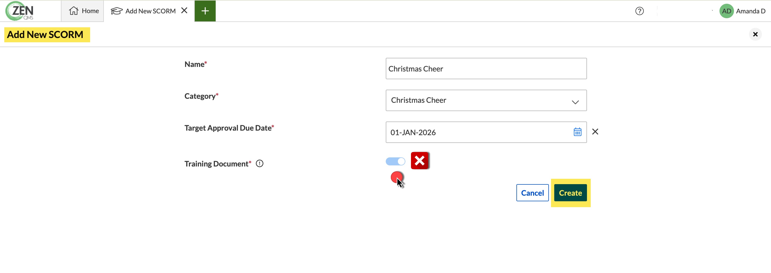Cancel the new SCORM form
The image size is (771, 273).
click(532, 193)
